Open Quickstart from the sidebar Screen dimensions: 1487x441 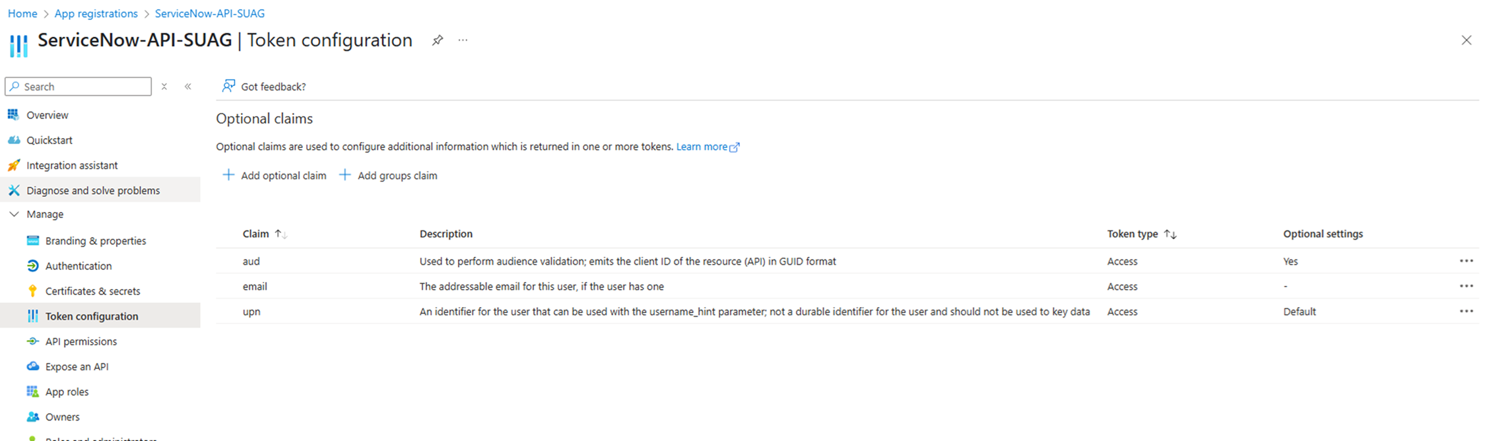(50, 139)
